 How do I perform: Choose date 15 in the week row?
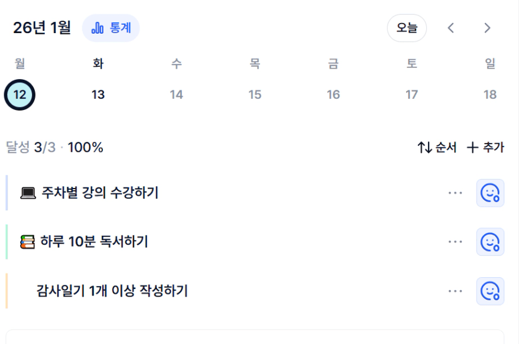click(x=255, y=95)
